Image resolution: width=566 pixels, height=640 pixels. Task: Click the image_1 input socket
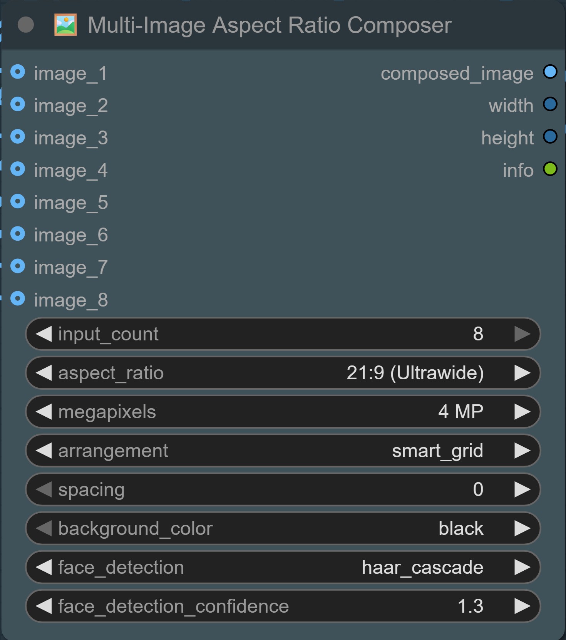pos(18,72)
